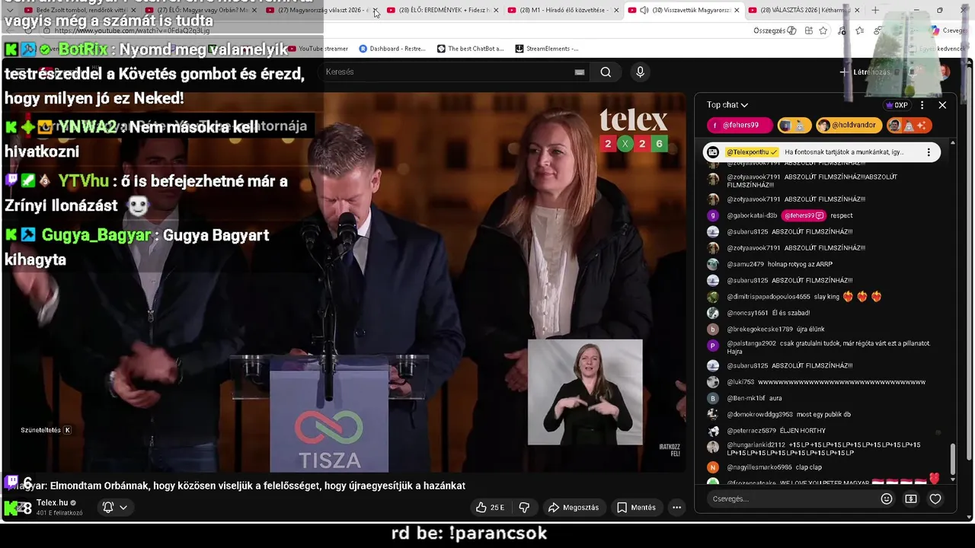Send a heart reaction in the chat
The image size is (975, 548).
tap(935, 499)
